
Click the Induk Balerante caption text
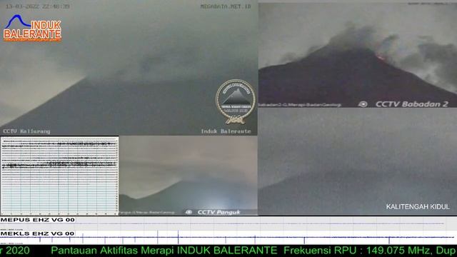[x=226, y=131]
